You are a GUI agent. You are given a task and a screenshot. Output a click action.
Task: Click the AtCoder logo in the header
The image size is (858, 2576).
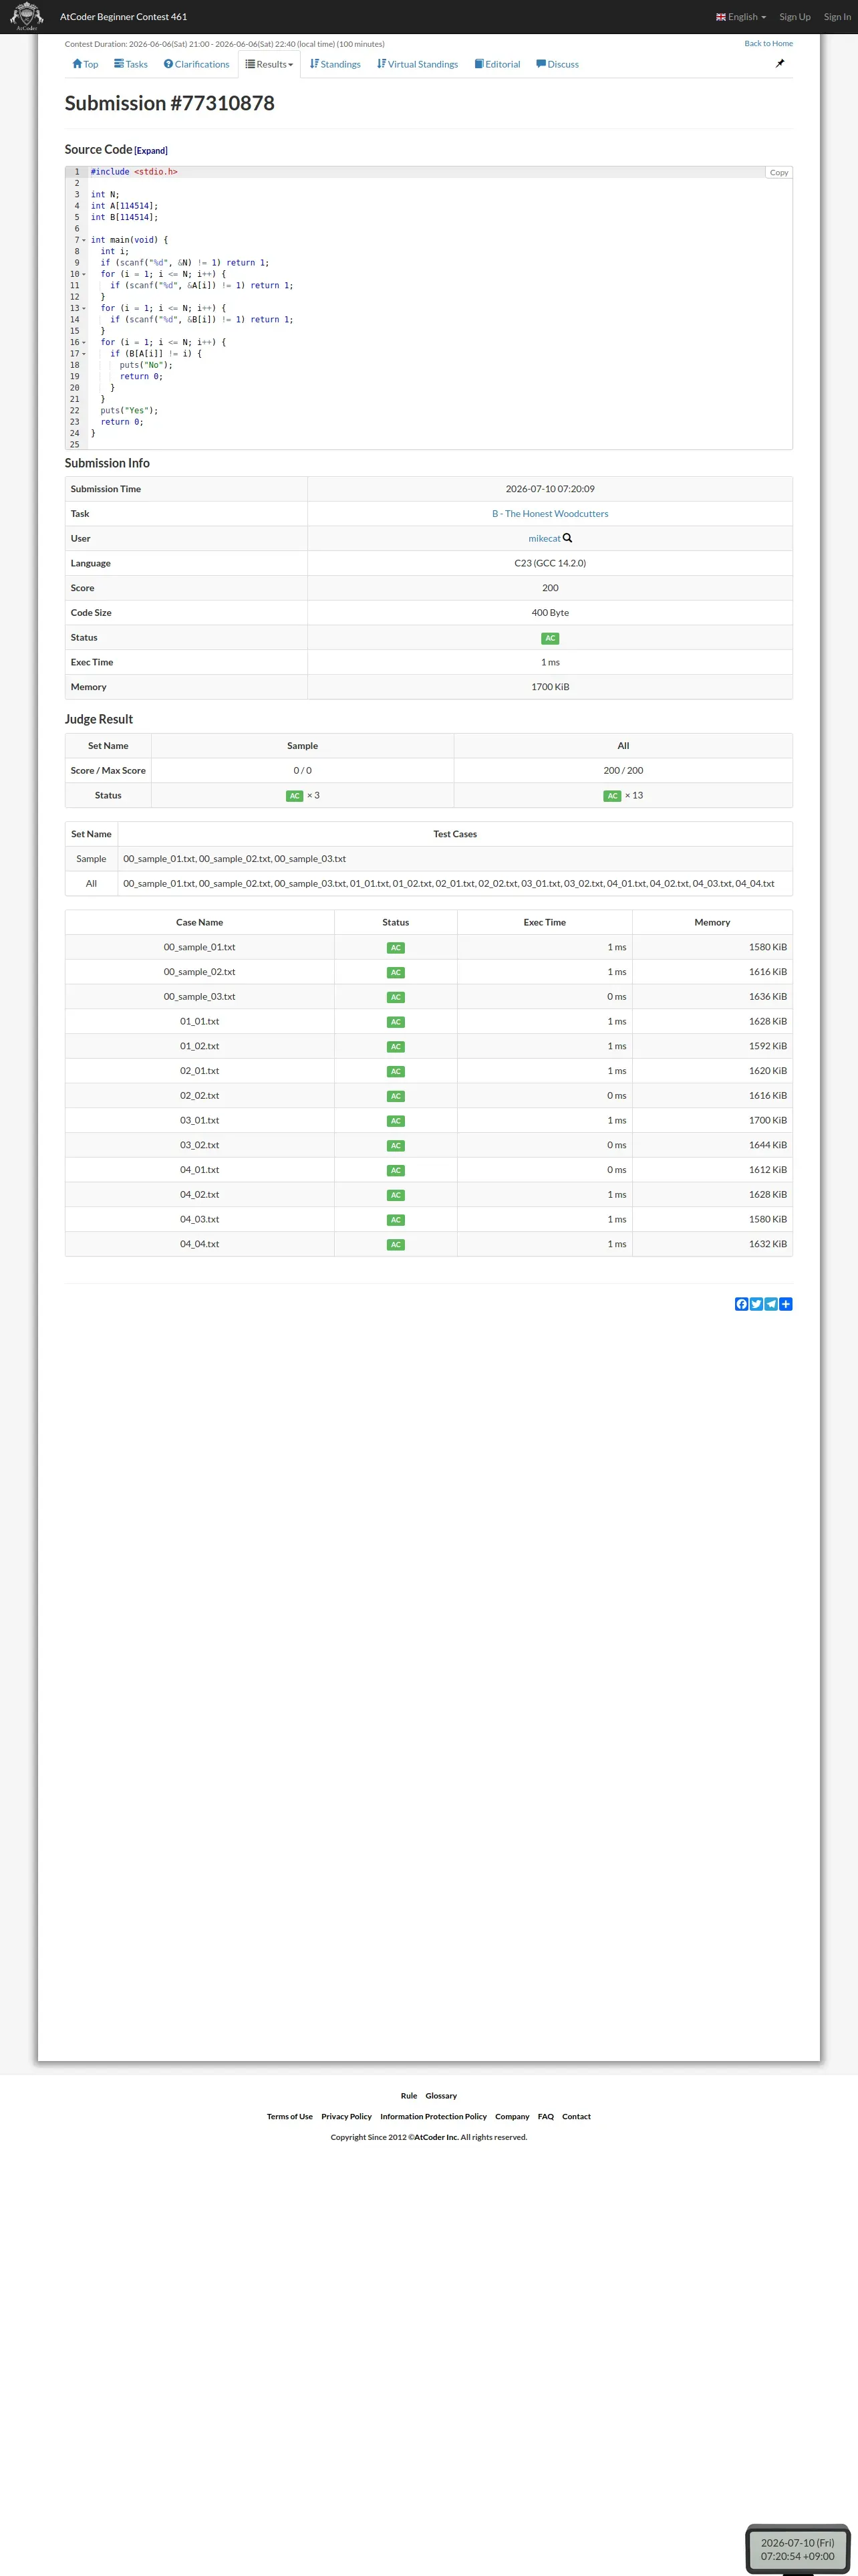[26, 16]
